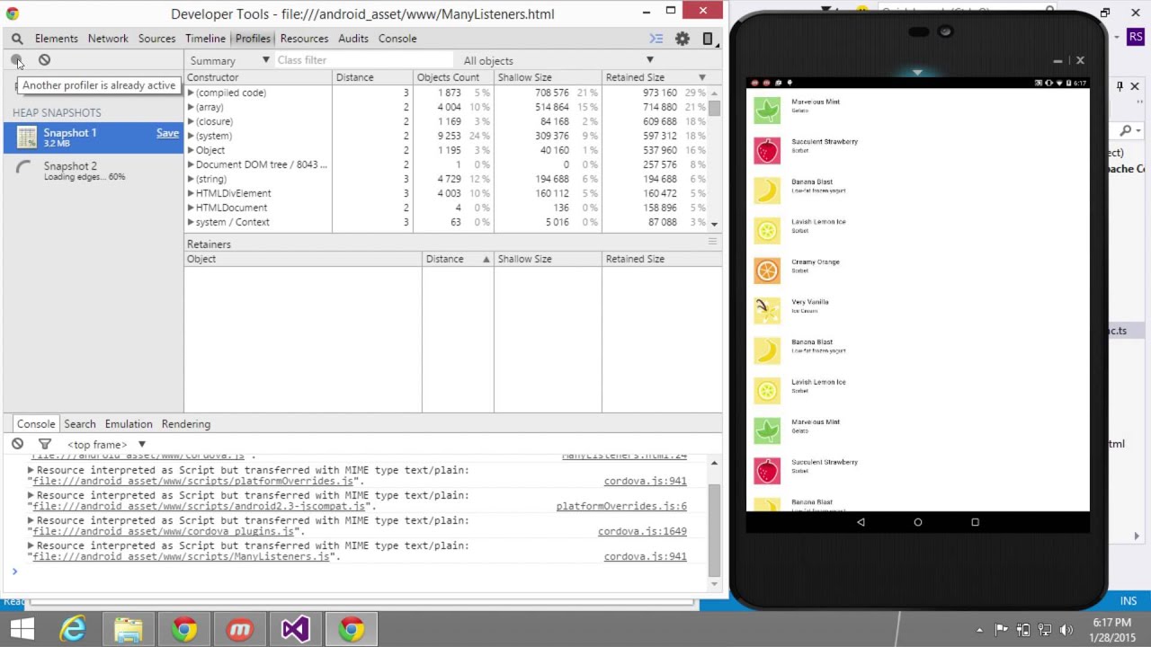Open the cordova.js:1649 source link
Image resolution: width=1151 pixels, height=647 pixels.
tap(642, 531)
